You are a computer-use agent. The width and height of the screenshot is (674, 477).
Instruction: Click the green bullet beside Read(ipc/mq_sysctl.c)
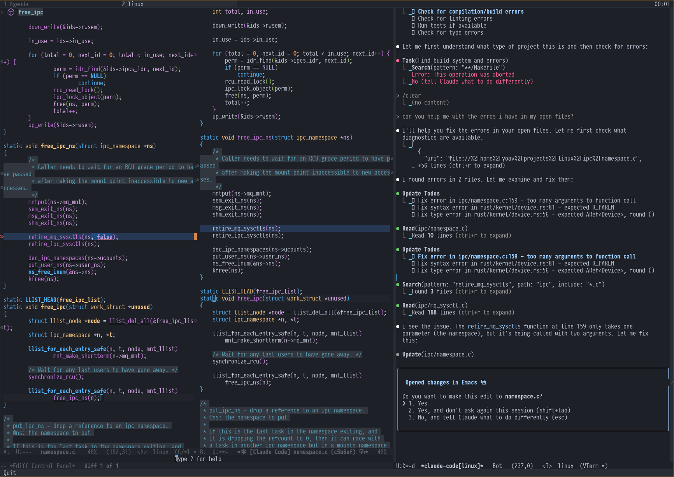coord(398,306)
